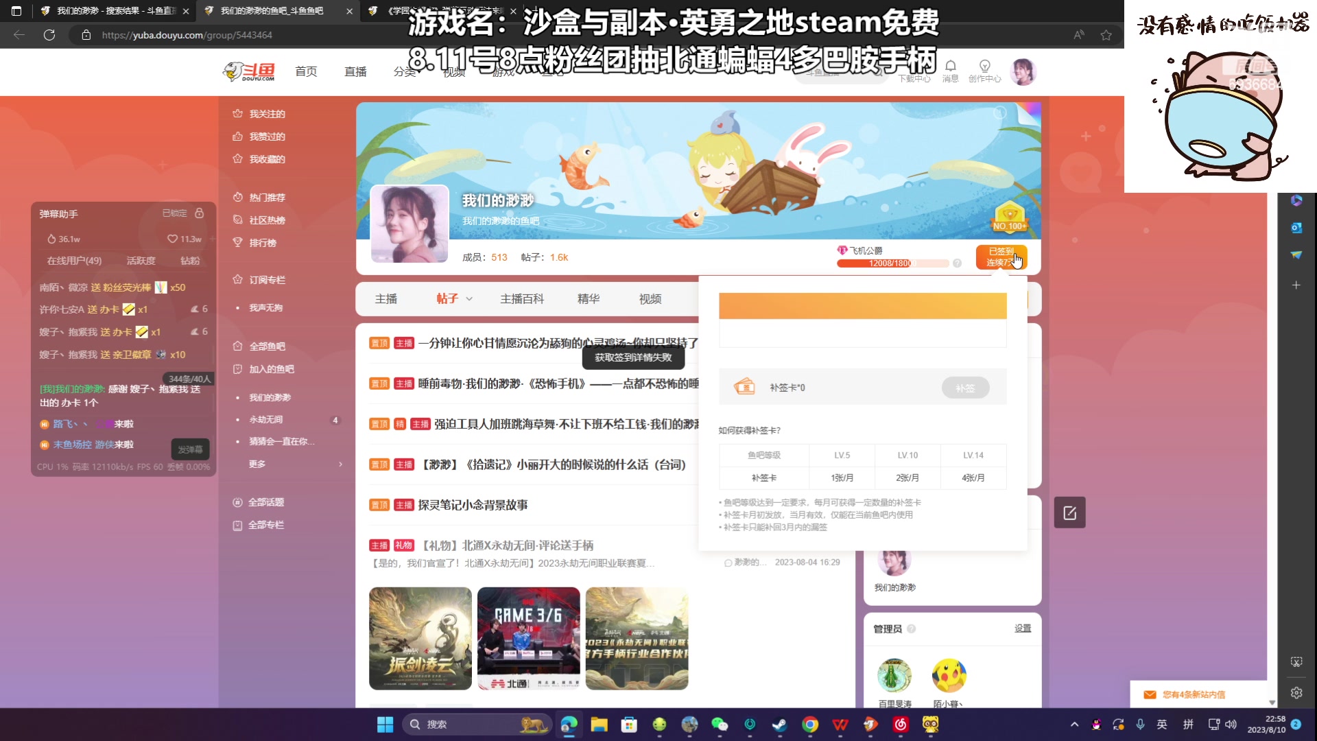Click the Windows Start button

(x=385, y=725)
